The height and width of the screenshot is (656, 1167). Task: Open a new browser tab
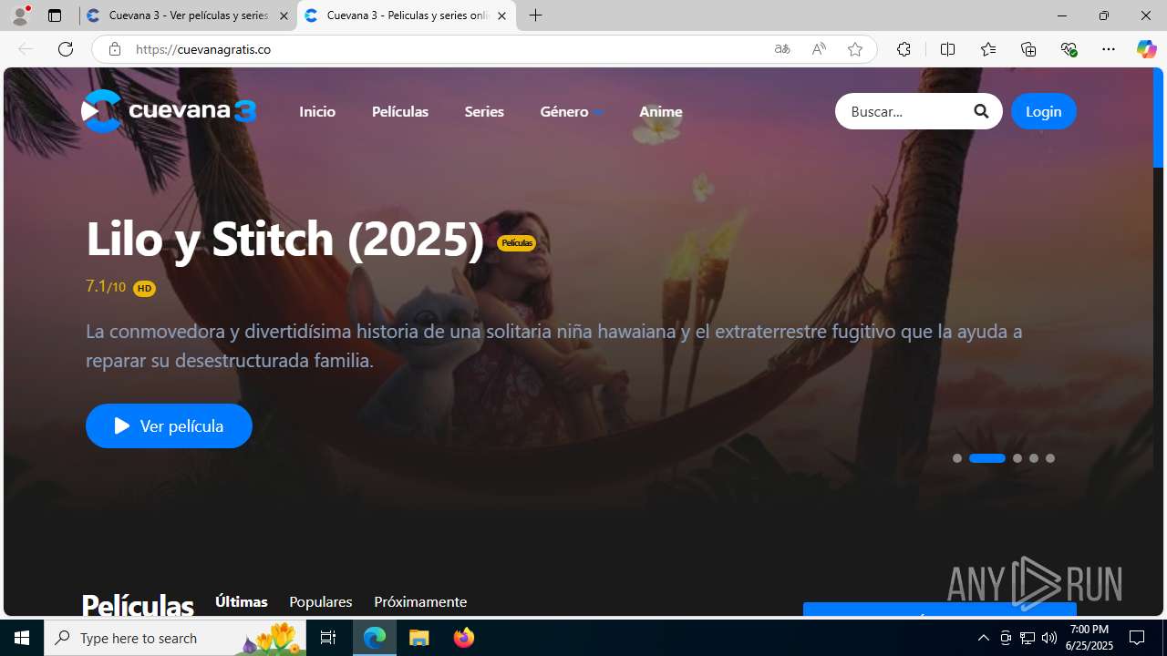point(536,15)
